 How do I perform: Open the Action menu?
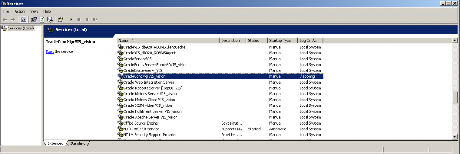click(20, 11)
